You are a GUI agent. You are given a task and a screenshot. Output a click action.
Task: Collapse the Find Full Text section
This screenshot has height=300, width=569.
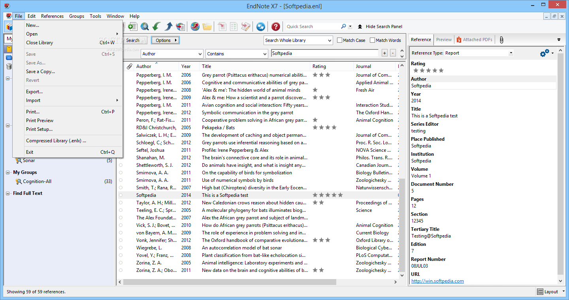tap(8, 193)
